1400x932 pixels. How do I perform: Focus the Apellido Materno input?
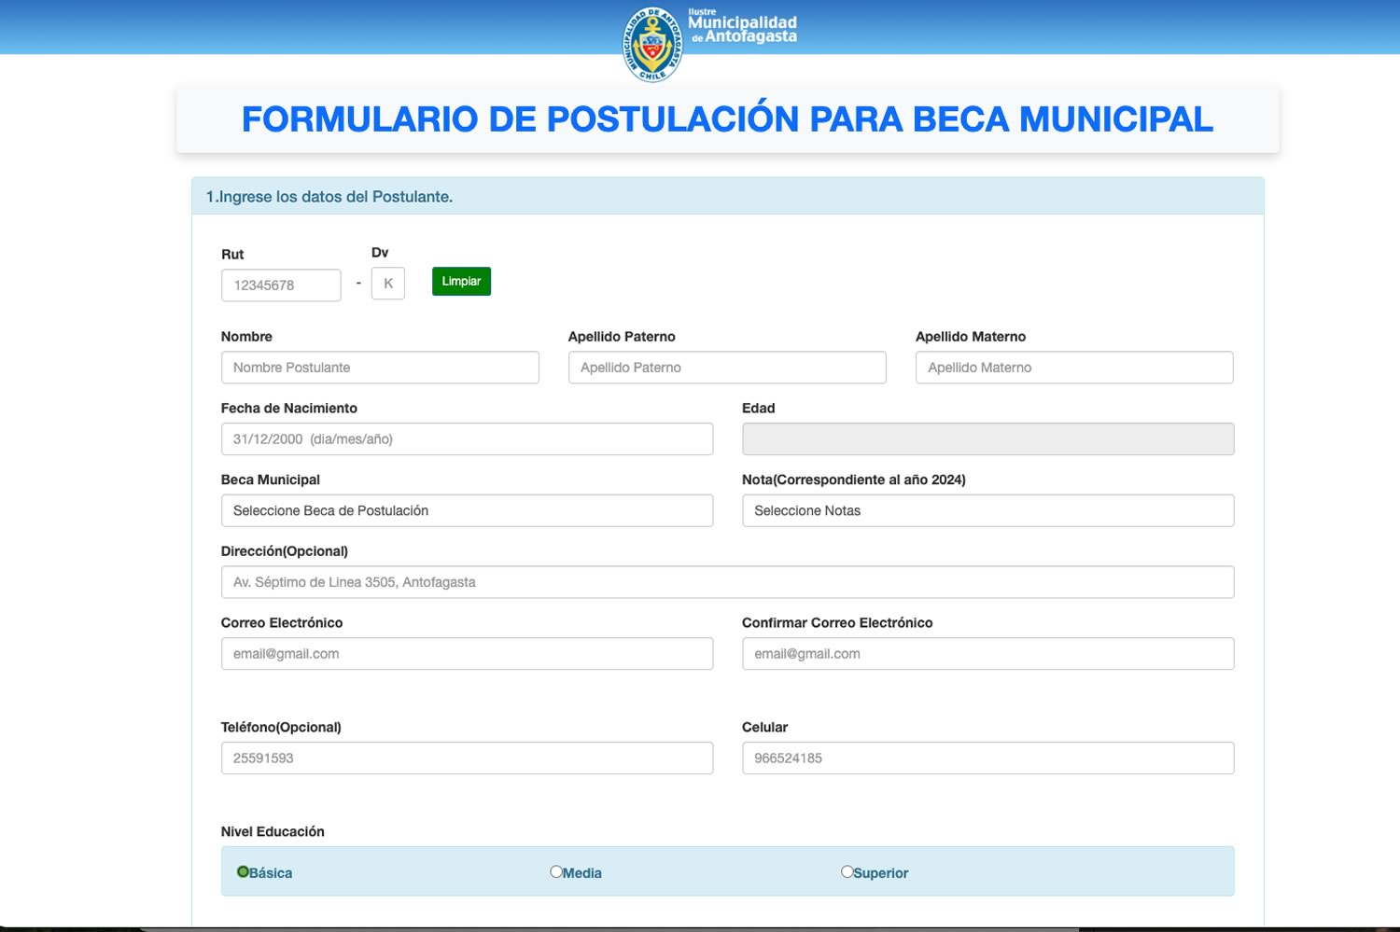click(x=1073, y=368)
